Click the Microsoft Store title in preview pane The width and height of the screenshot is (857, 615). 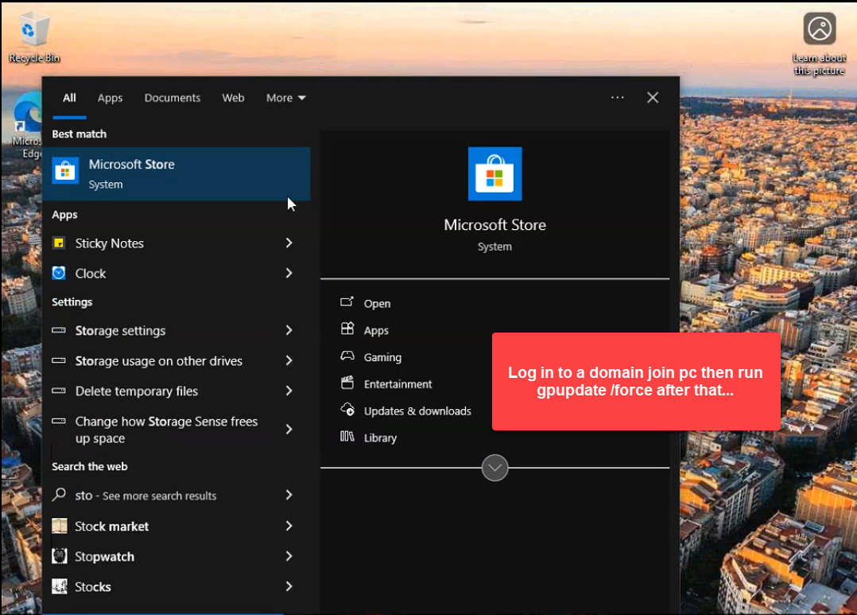pyautogui.click(x=494, y=225)
